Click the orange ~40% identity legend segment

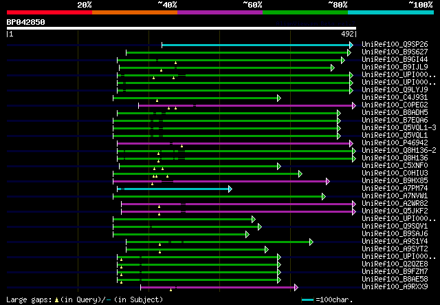(x=135, y=12)
